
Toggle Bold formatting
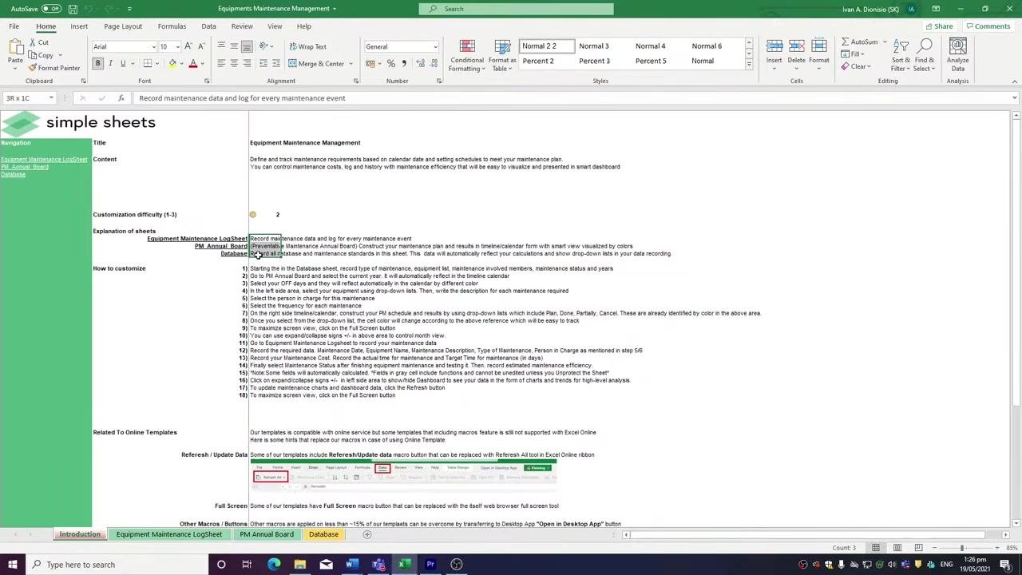[98, 64]
